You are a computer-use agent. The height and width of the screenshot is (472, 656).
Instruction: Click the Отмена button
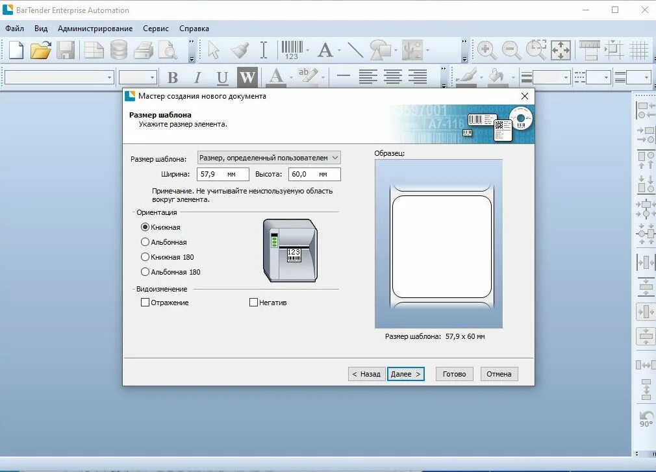click(x=499, y=374)
